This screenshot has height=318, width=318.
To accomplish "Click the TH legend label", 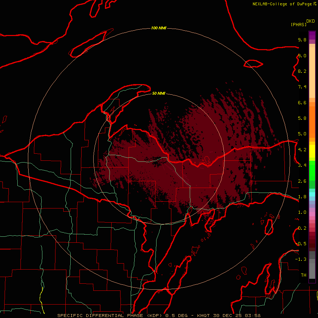I will pos(304,275).
